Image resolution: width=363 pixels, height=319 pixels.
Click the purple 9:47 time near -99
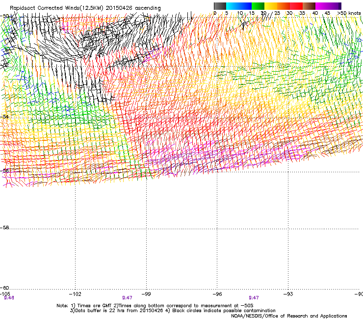point(127,298)
